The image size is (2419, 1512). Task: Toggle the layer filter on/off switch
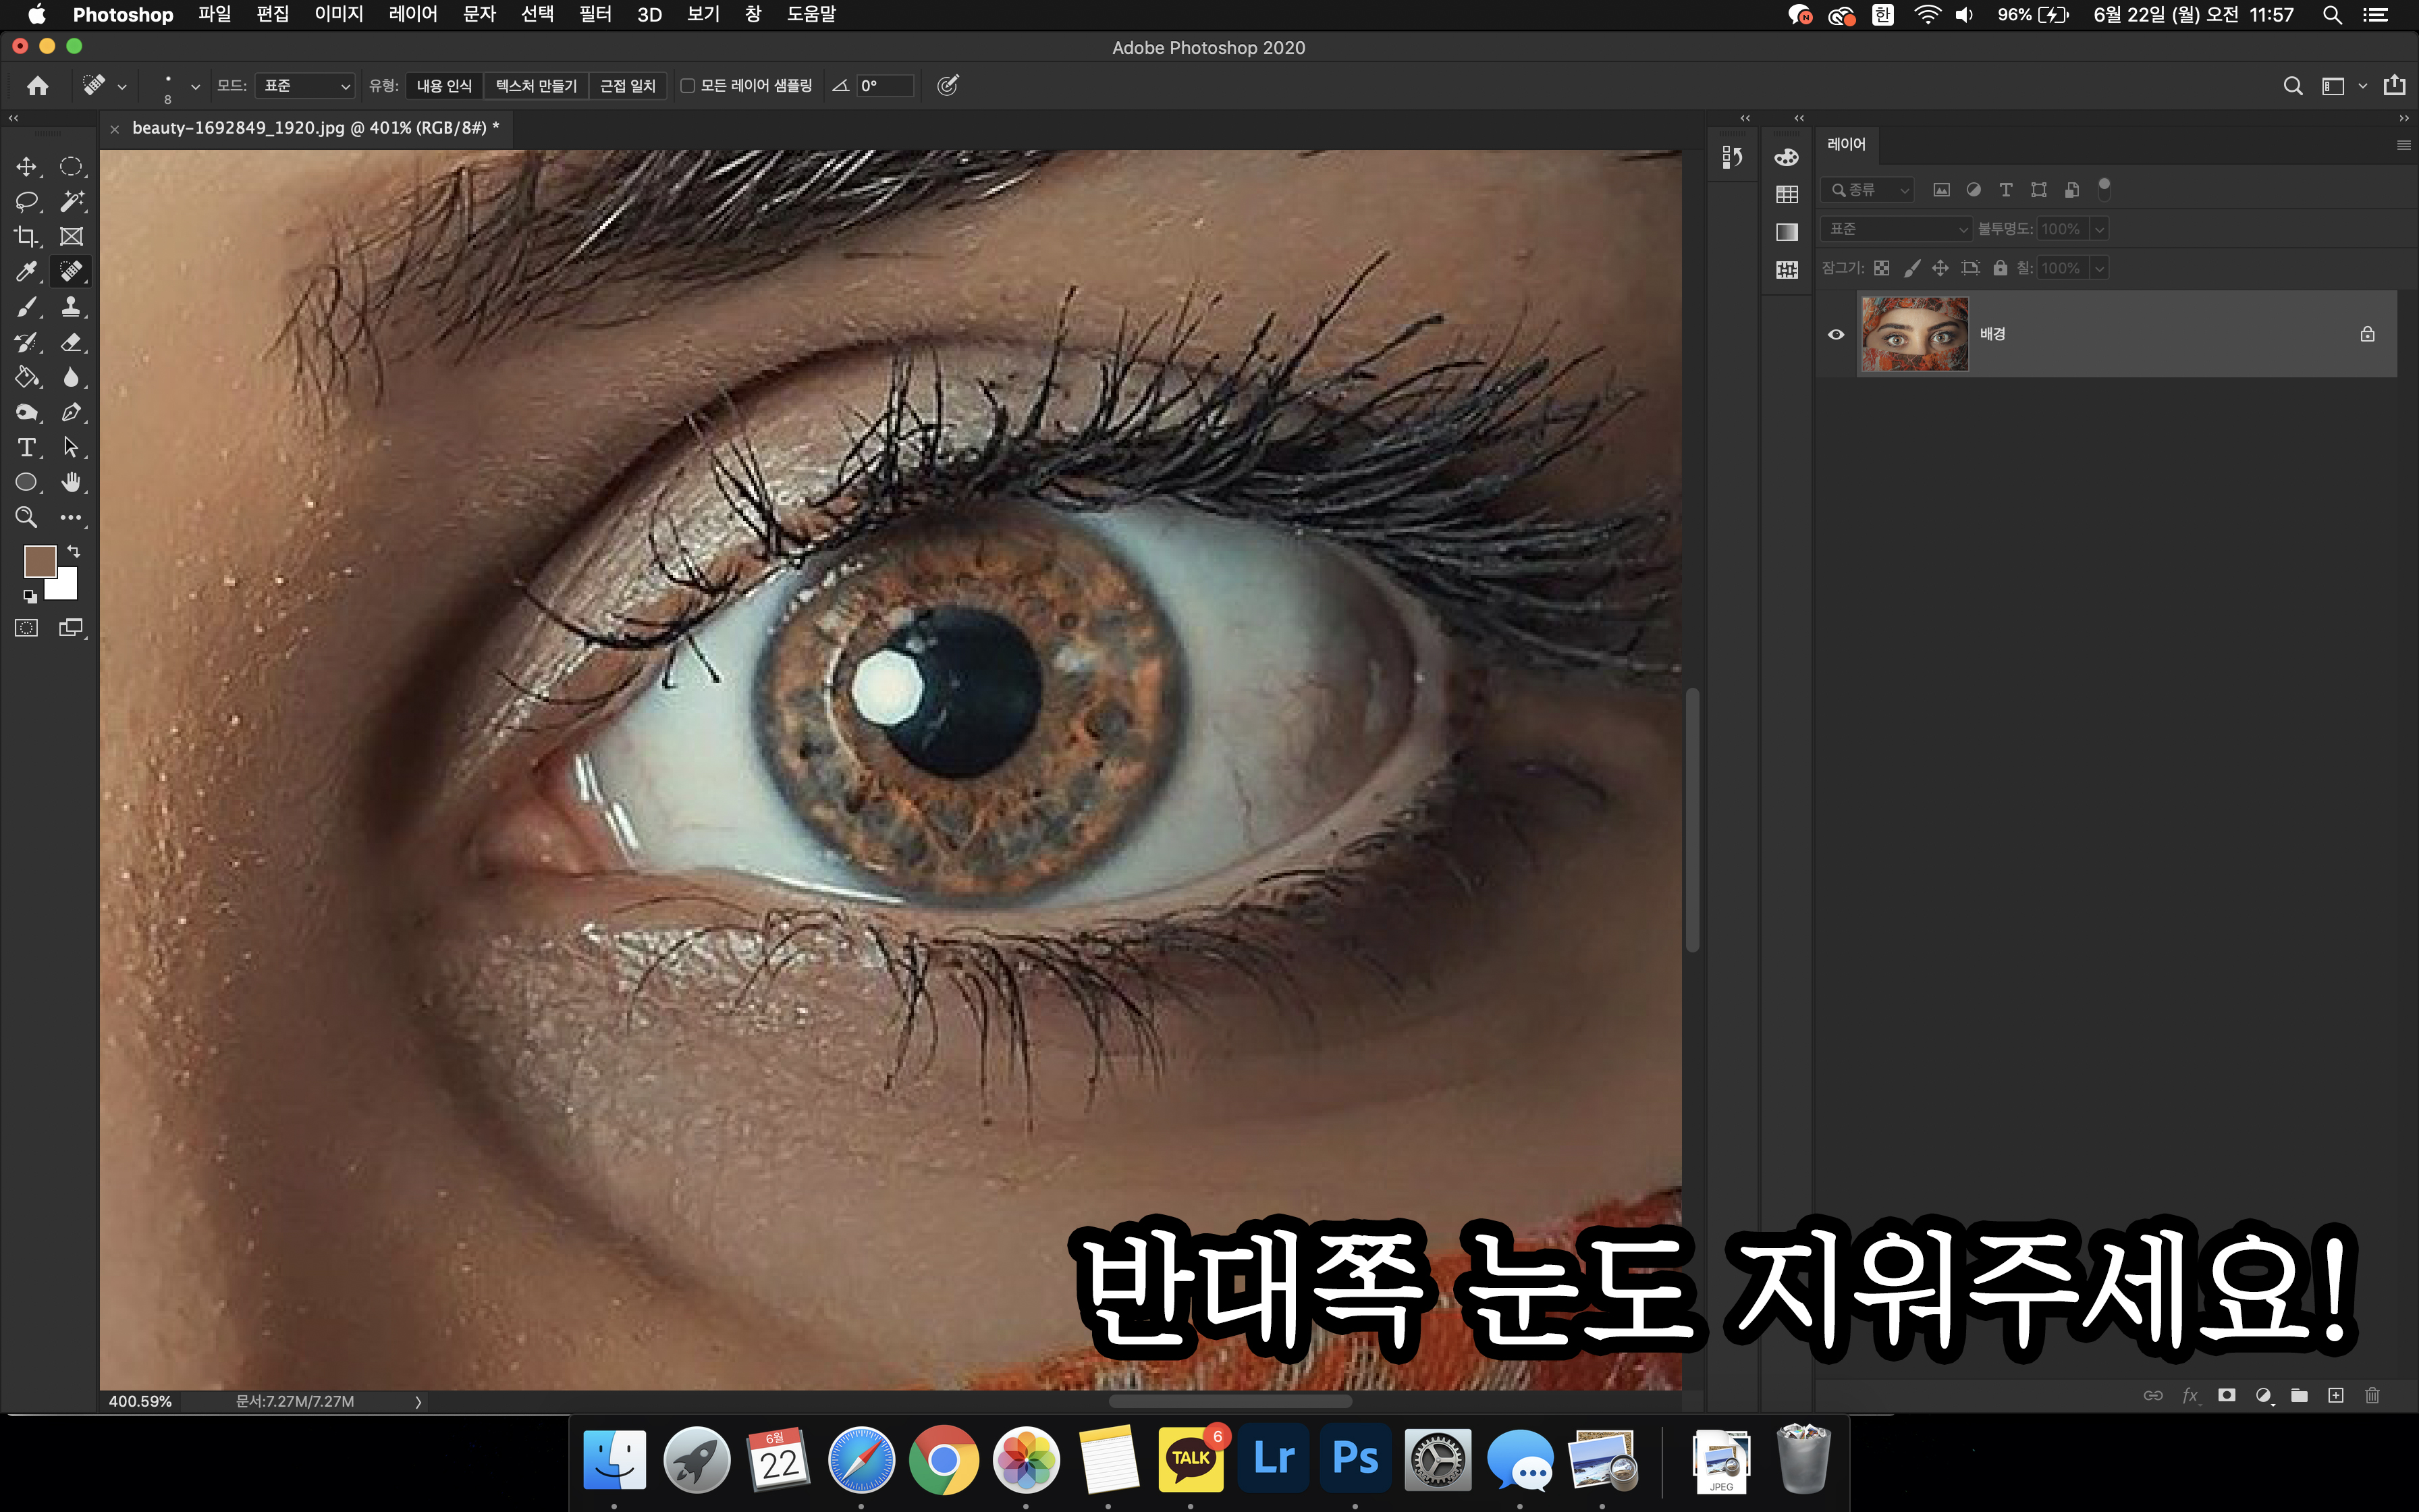[x=2104, y=188]
